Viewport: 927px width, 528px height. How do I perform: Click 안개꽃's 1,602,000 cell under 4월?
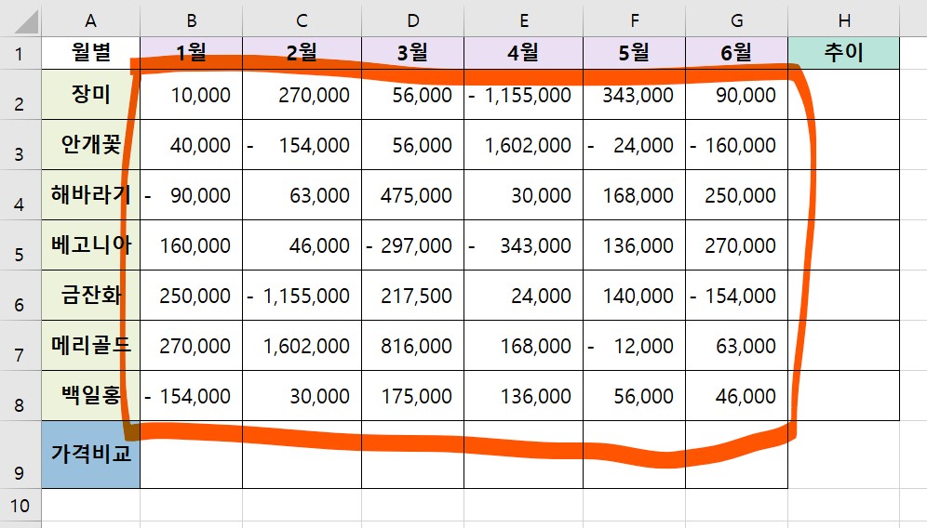click(x=524, y=145)
